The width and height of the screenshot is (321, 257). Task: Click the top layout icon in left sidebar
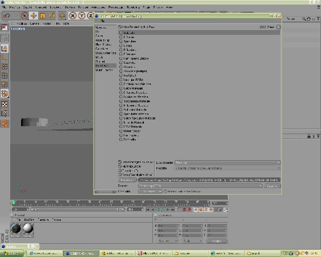[4, 28]
